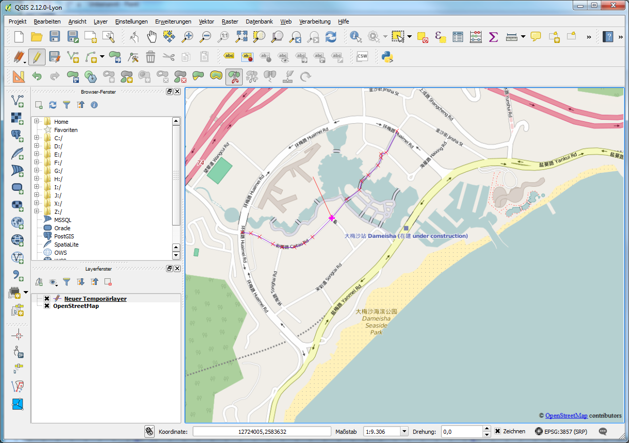Open the Datenbank menu
This screenshot has width=629, height=443.
pos(259,21)
